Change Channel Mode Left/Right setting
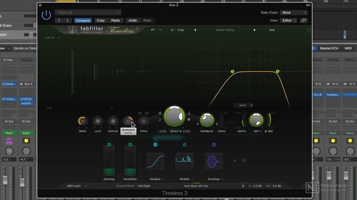This screenshot has height=200, width=357. pyautogui.click(x=144, y=186)
